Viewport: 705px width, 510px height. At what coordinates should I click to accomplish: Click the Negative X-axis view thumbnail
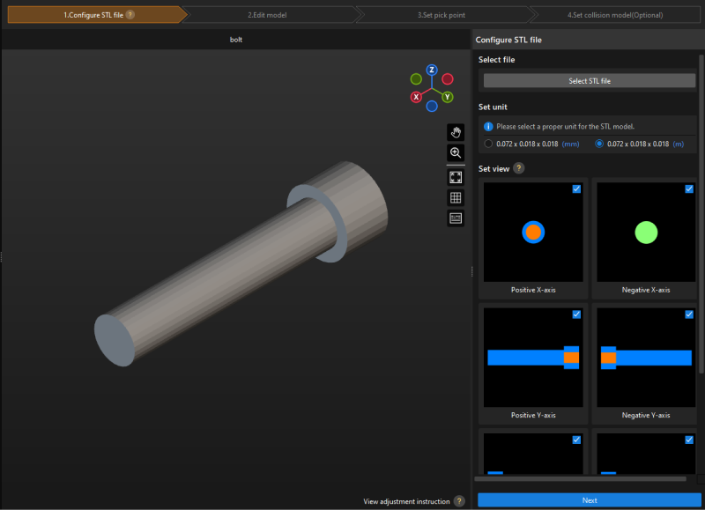(644, 232)
